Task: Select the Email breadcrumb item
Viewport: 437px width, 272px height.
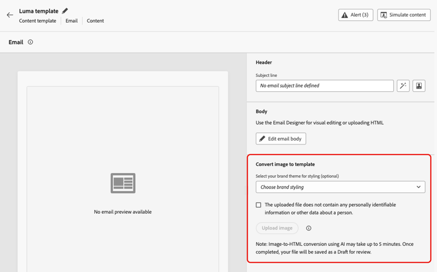Action: (71, 21)
